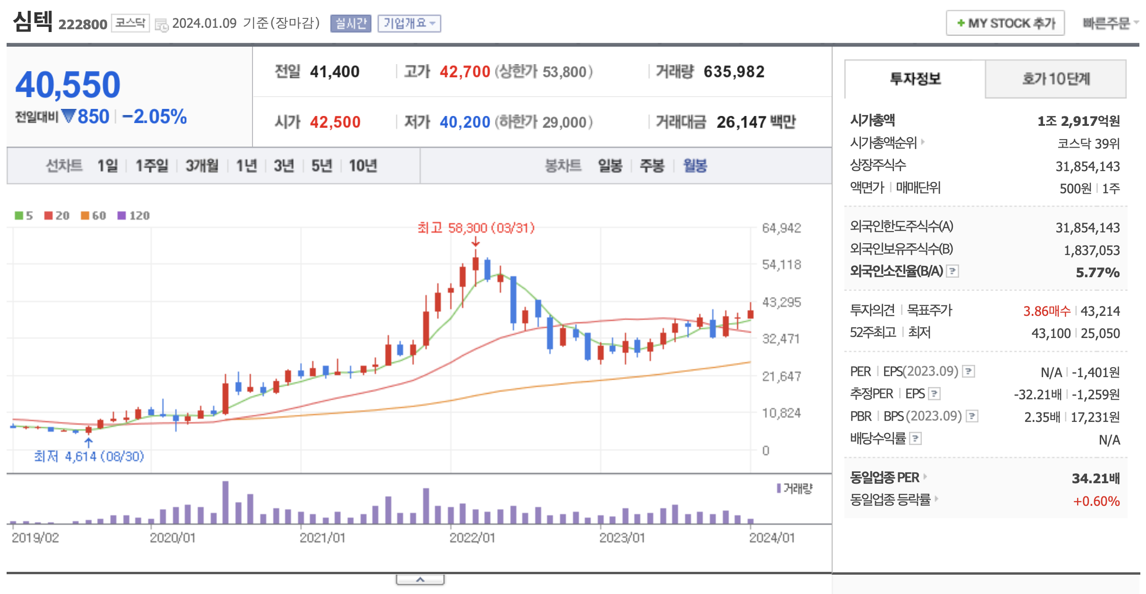The width and height of the screenshot is (1146, 594).
Task: Click the purple 120-day moving average swatch
Action: (122, 215)
